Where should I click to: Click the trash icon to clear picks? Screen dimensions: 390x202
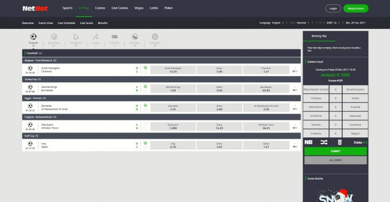pyautogui.click(x=339, y=142)
